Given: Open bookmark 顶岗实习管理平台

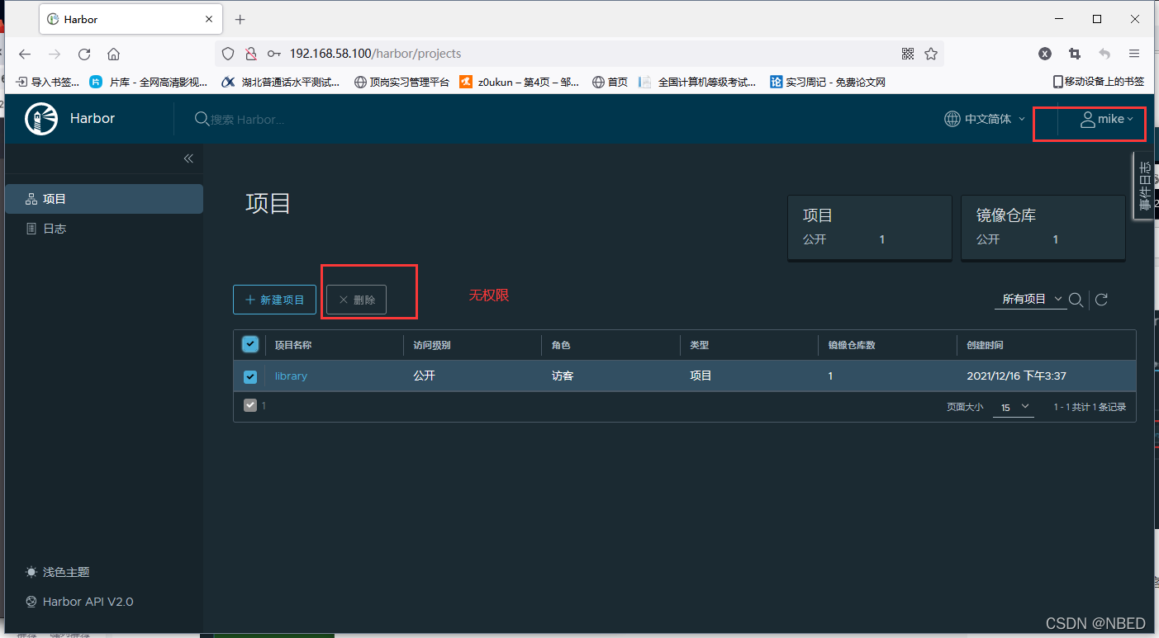Looking at the screenshot, I should pyautogui.click(x=401, y=82).
